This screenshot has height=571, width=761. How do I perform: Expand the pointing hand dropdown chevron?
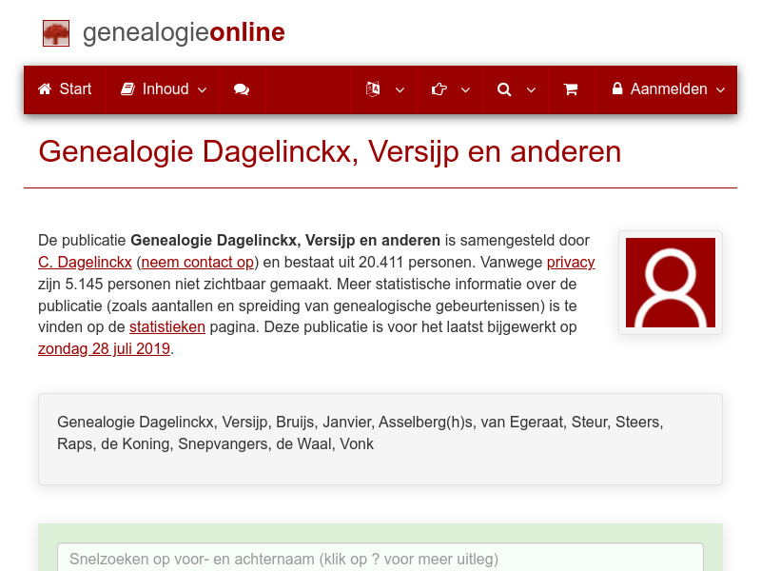(465, 89)
